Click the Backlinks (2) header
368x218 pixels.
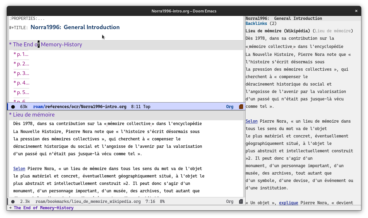[x=256, y=23]
